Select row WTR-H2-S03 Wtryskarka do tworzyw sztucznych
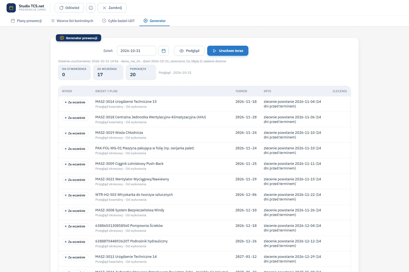The height and width of the screenshot is (272, 409). (204, 197)
